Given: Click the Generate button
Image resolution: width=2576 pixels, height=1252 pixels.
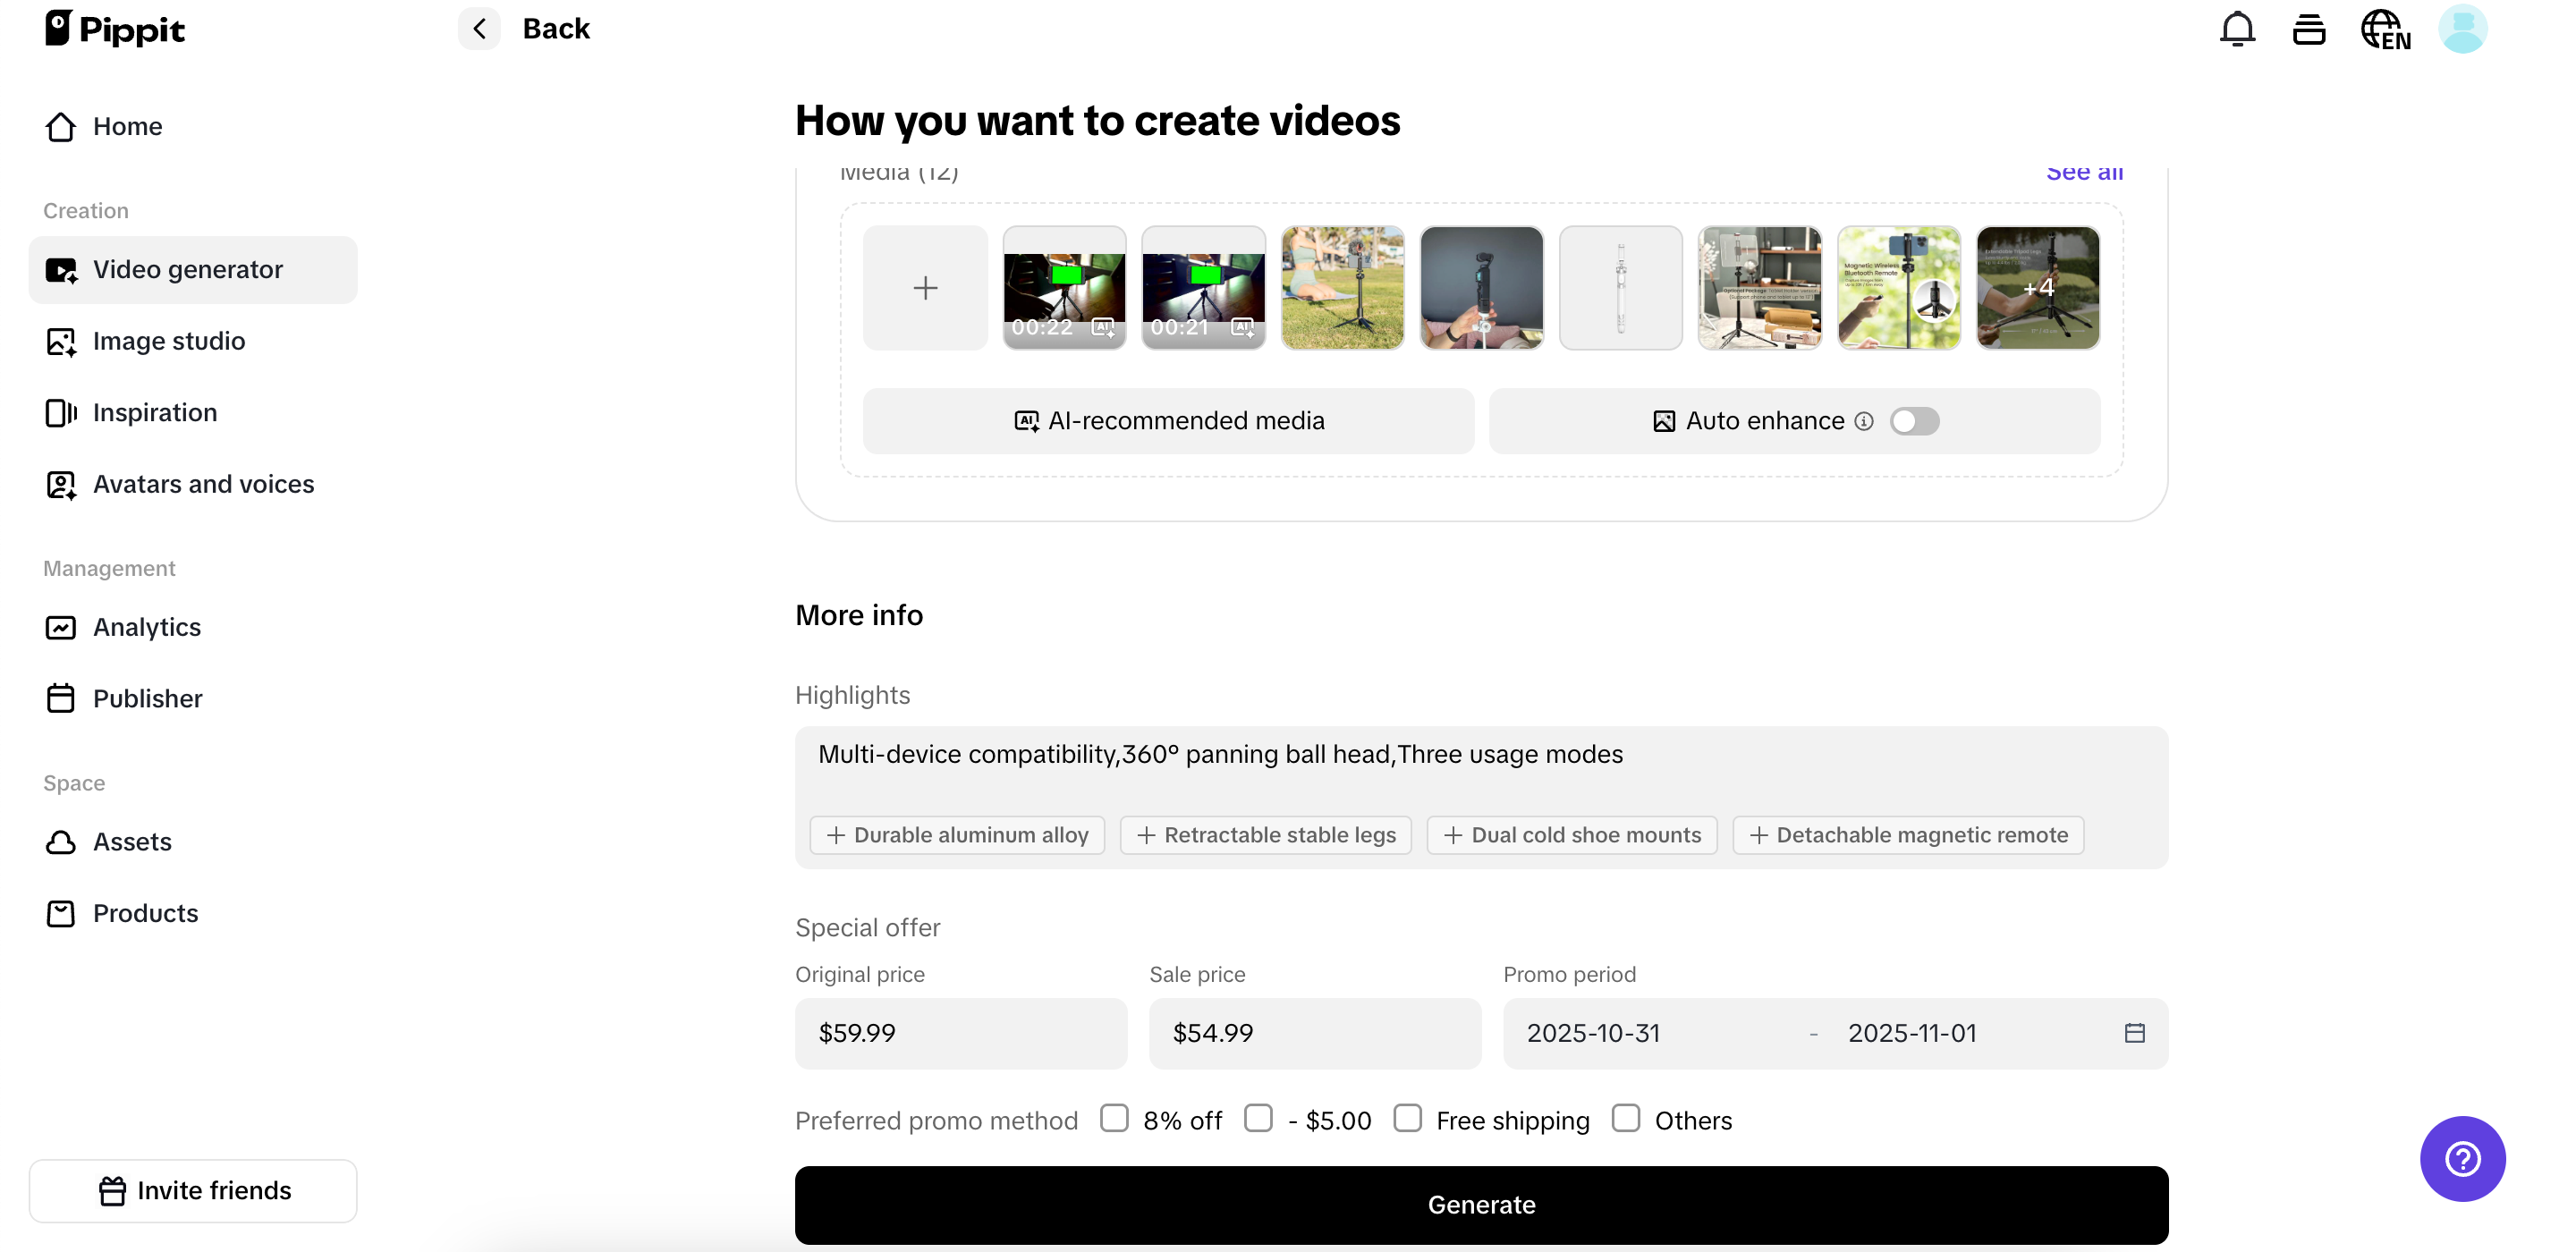Looking at the screenshot, I should point(1481,1204).
